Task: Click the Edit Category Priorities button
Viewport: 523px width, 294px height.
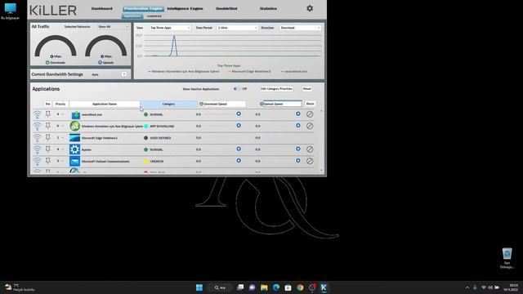Action: click(x=276, y=89)
